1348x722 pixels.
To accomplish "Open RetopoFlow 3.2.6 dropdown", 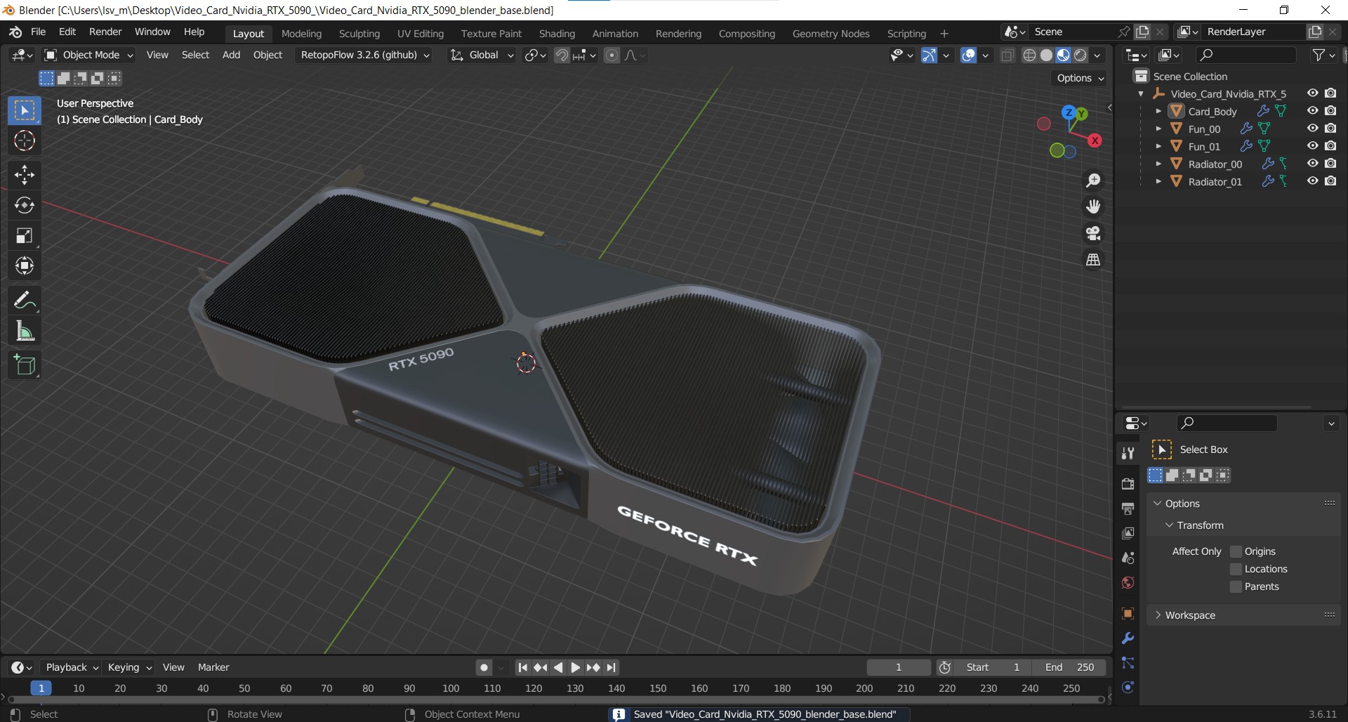I will point(365,55).
